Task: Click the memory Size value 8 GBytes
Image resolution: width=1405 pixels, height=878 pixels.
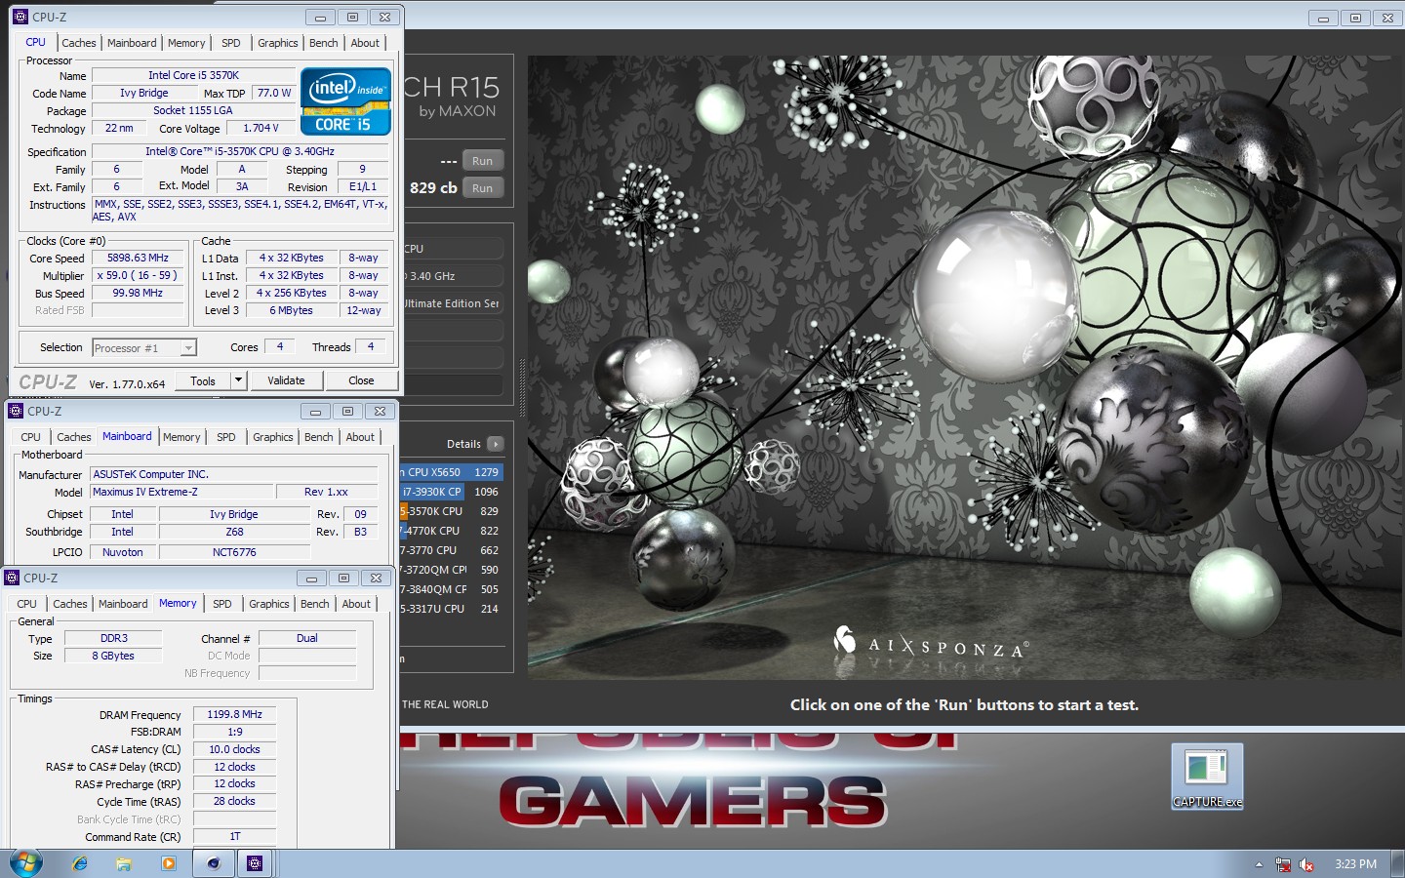Action: pos(113,656)
